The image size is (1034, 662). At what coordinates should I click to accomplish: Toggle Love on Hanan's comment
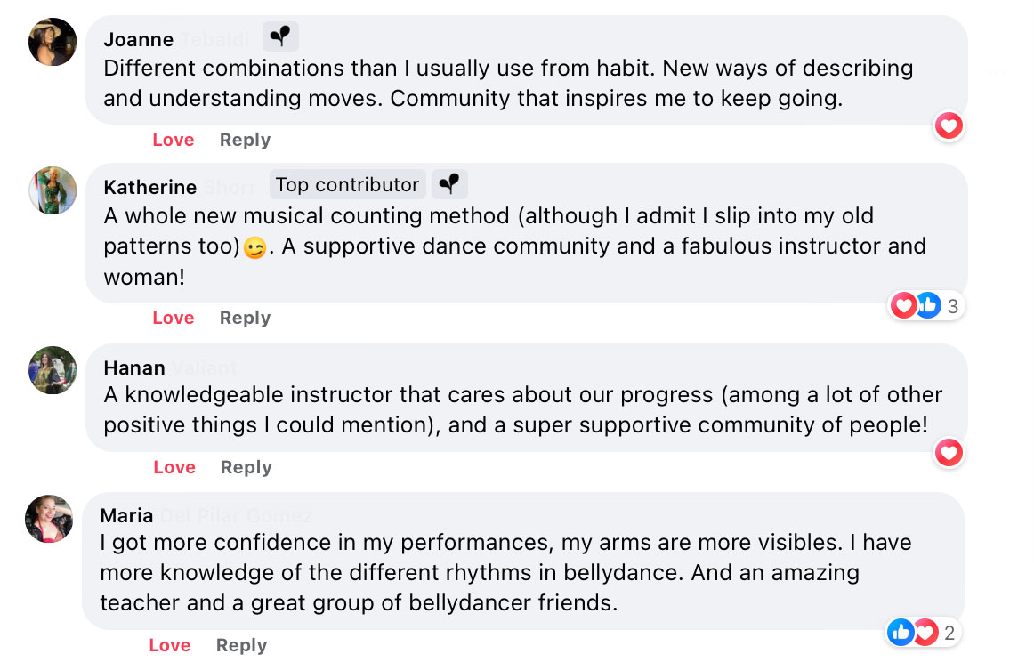click(x=174, y=467)
